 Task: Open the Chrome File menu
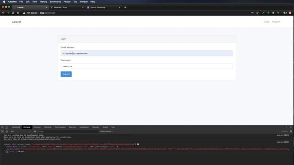coord(21,2)
